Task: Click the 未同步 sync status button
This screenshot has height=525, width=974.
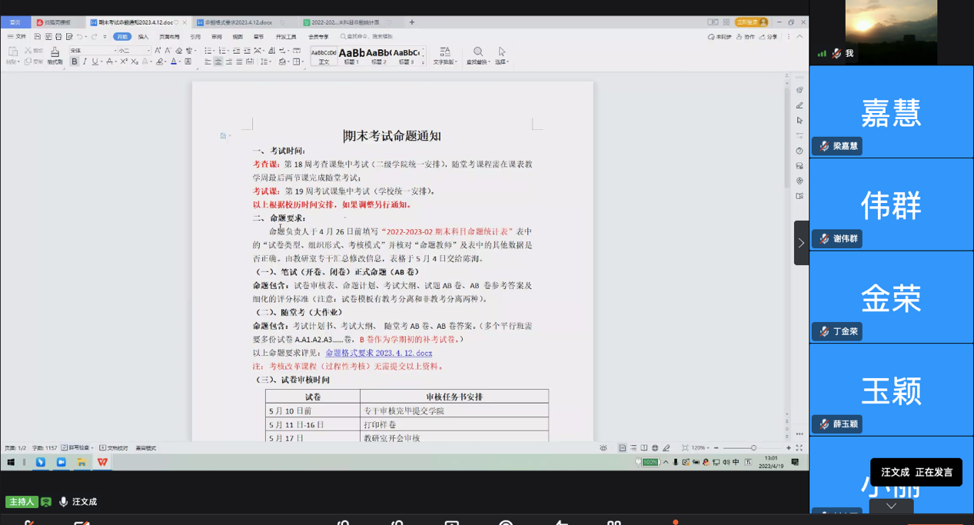Action: (720, 36)
